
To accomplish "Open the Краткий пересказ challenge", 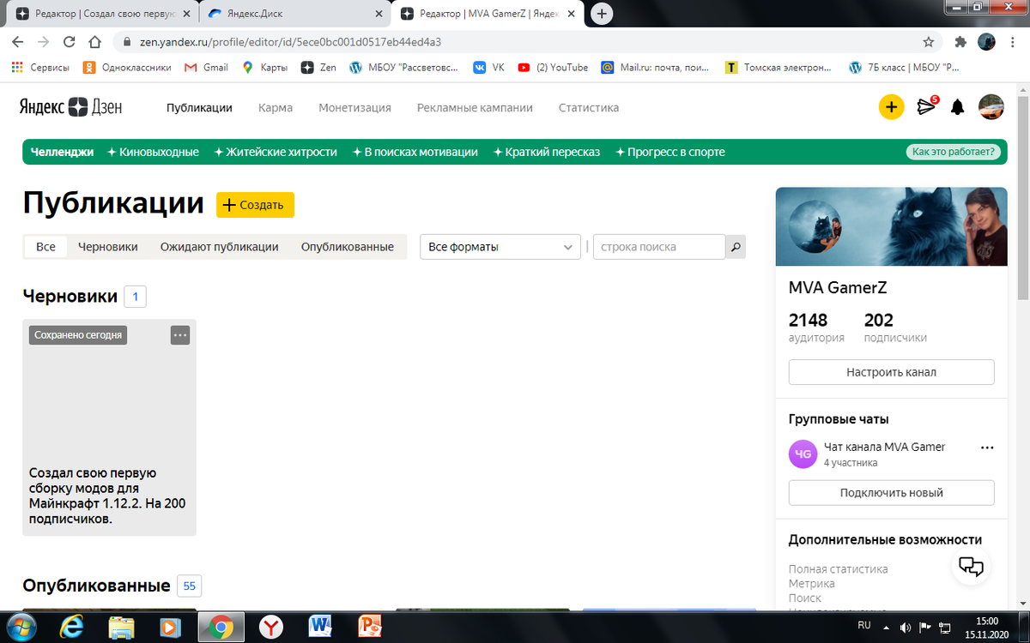I will pyautogui.click(x=547, y=152).
